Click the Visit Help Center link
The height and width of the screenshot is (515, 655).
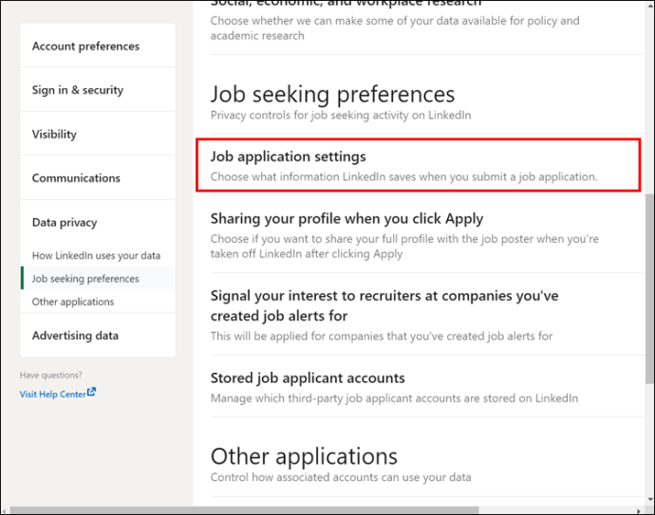[53, 395]
